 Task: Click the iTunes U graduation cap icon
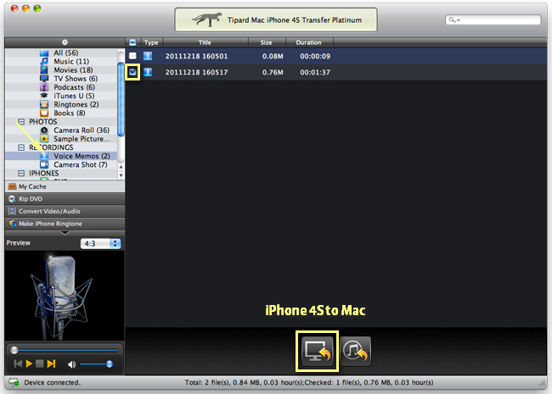pyautogui.click(x=44, y=96)
